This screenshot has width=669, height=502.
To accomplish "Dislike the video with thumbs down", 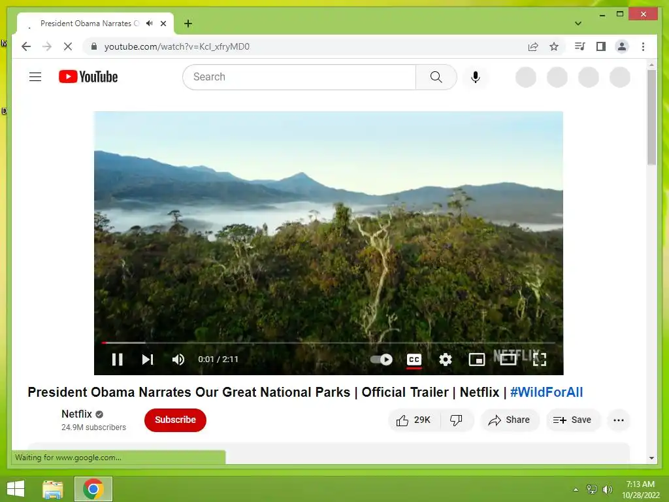I will (x=456, y=420).
